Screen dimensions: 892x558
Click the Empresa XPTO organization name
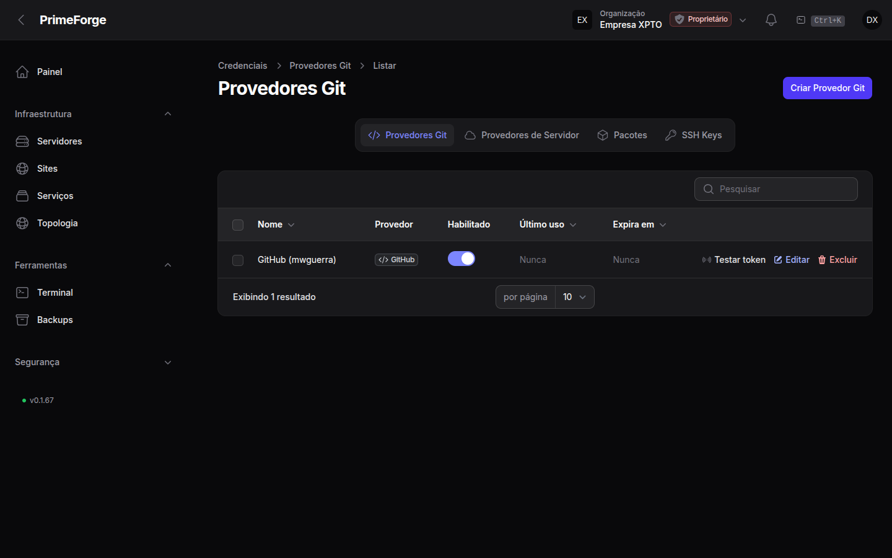[x=631, y=25]
